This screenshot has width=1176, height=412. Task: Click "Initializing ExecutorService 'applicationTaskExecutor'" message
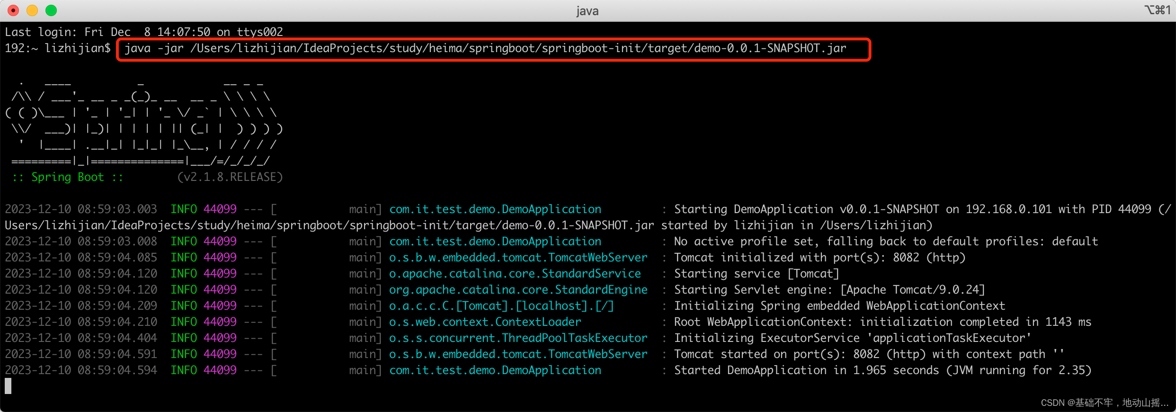tap(853, 338)
